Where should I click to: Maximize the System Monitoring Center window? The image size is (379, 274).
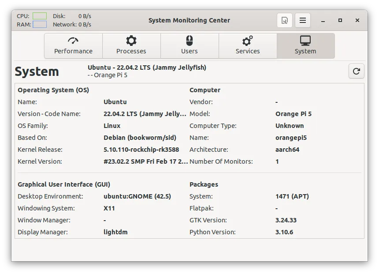(340, 20)
